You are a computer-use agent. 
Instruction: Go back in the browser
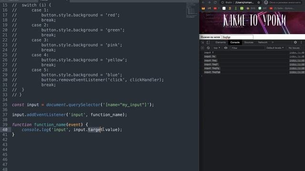point(203,2)
